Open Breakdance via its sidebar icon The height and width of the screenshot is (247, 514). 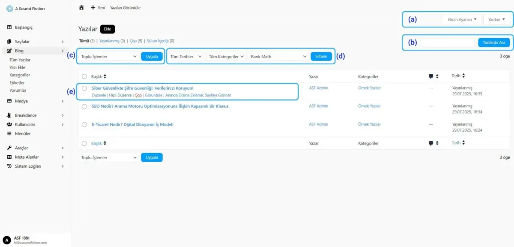coord(9,115)
